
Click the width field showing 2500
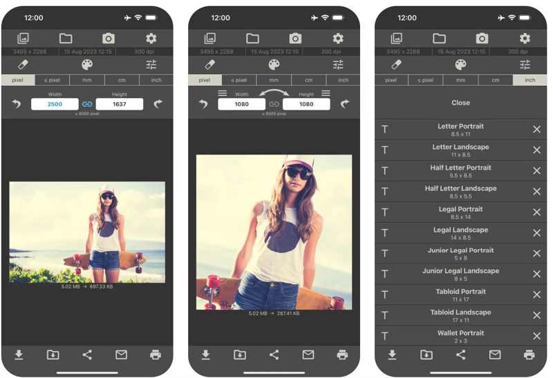tap(55, 104)
